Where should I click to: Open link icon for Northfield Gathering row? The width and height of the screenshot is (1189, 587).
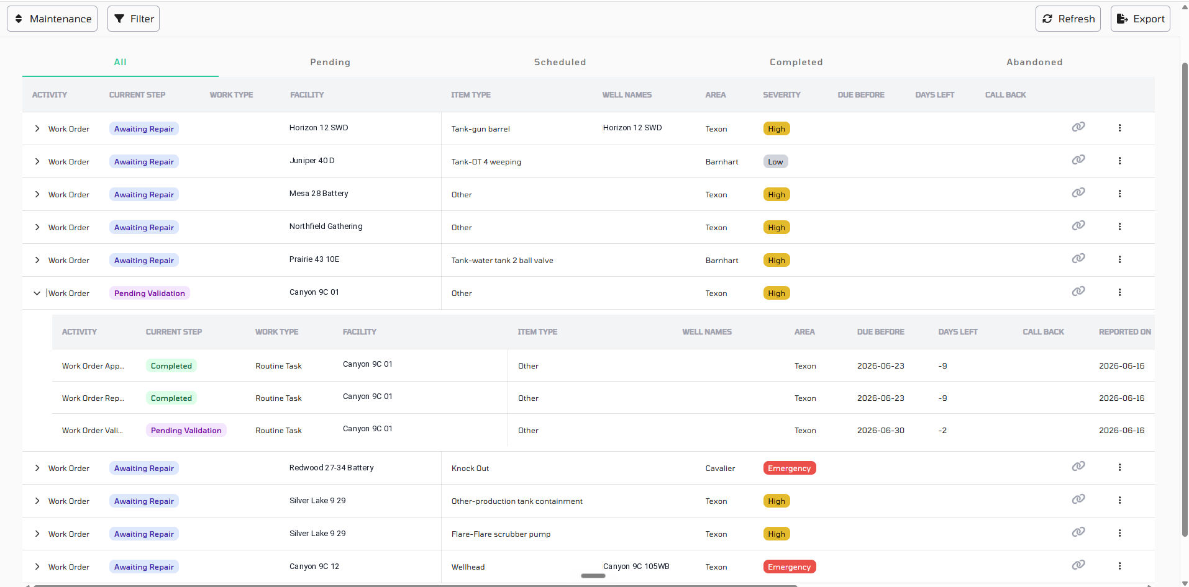tap(1078, 225)
